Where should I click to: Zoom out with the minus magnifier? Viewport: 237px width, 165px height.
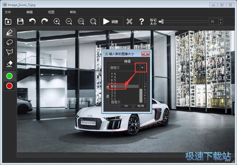click(69, 21)
